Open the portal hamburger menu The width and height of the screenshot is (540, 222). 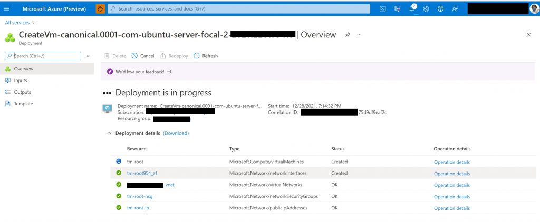6,9
